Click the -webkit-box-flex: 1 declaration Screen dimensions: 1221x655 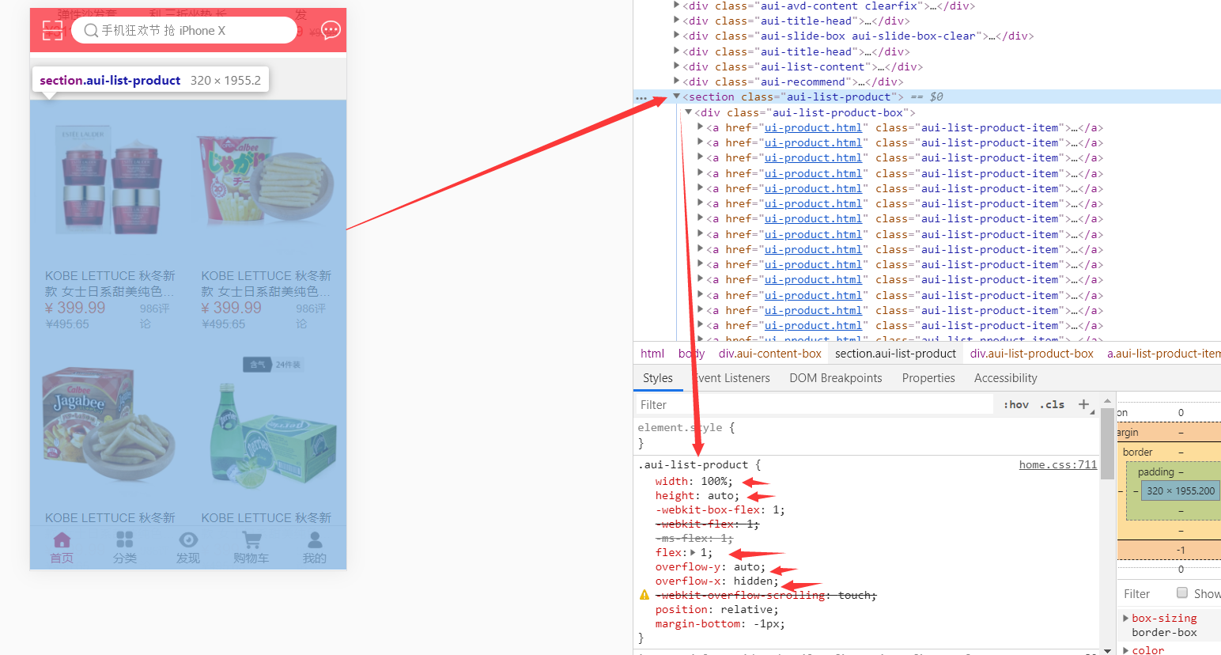pos(720,509)
